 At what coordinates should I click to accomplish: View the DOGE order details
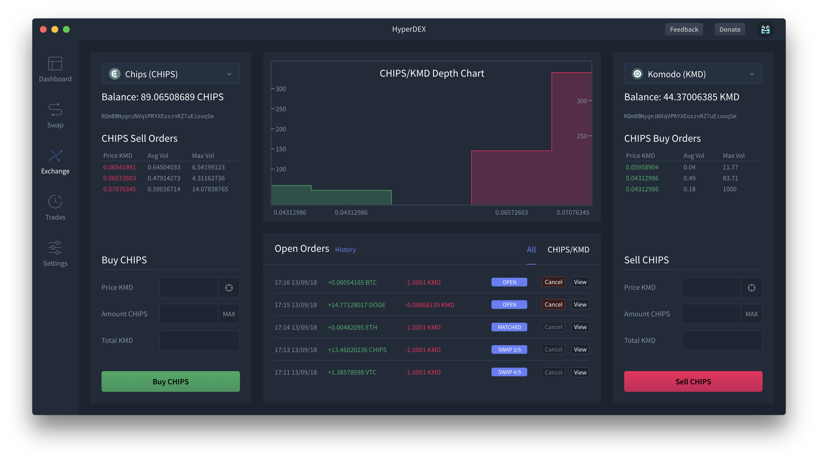580,305
